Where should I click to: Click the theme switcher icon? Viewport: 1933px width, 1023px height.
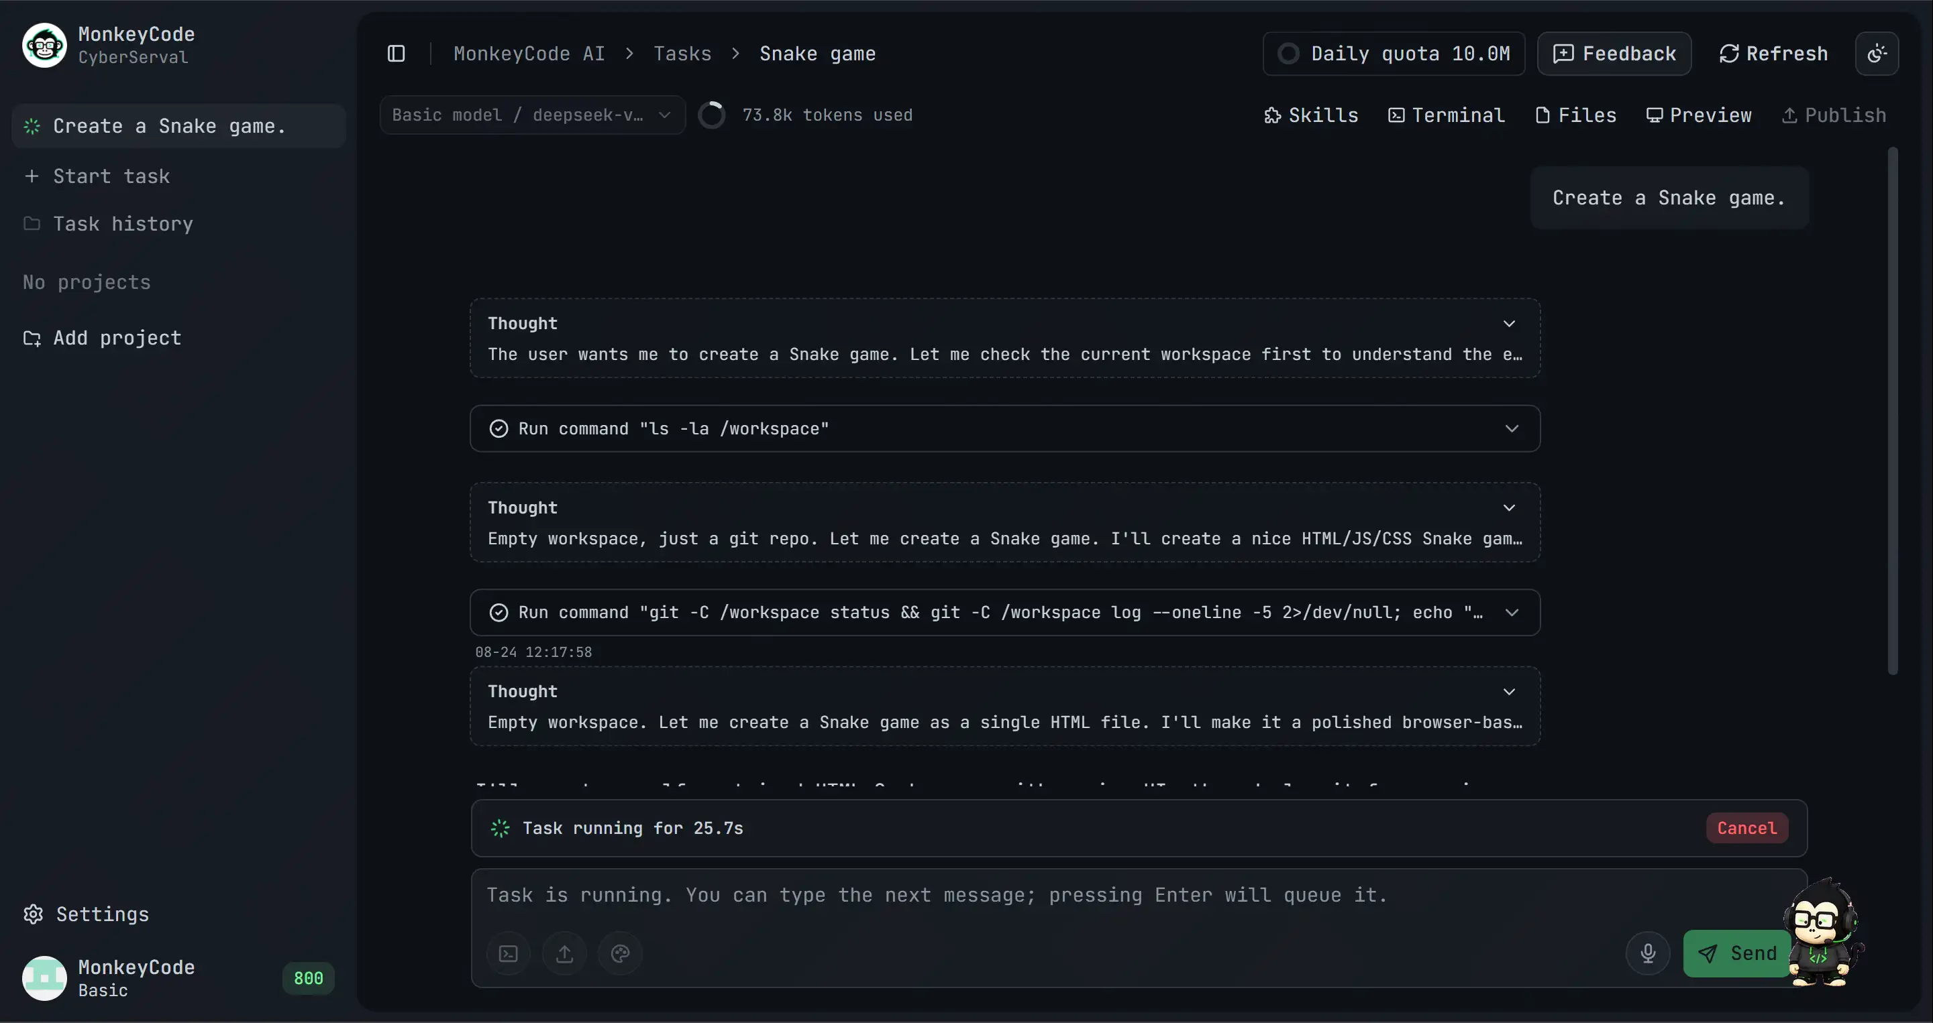click(x=1877, y=53)
